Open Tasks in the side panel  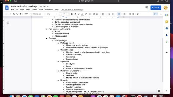[x=167, y=28]
